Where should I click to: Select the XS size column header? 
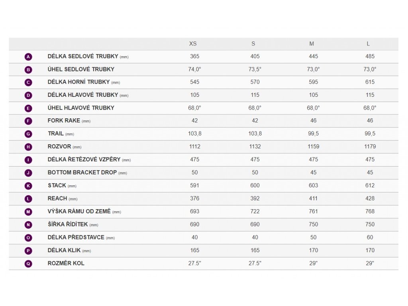point(193,44)
